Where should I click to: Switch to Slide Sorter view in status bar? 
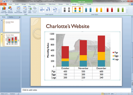tap(105, 94)
